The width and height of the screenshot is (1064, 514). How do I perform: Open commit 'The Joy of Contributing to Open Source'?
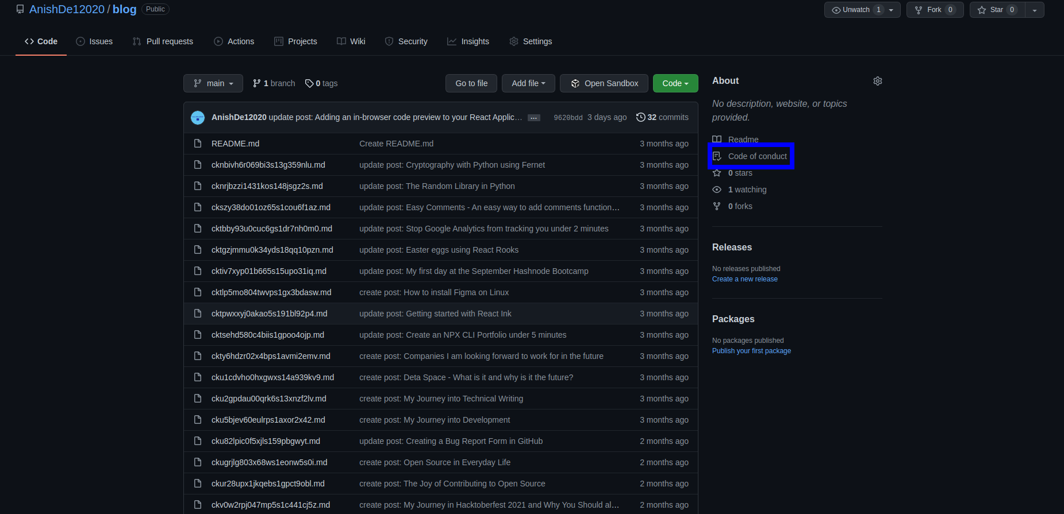tap(452, 484)
